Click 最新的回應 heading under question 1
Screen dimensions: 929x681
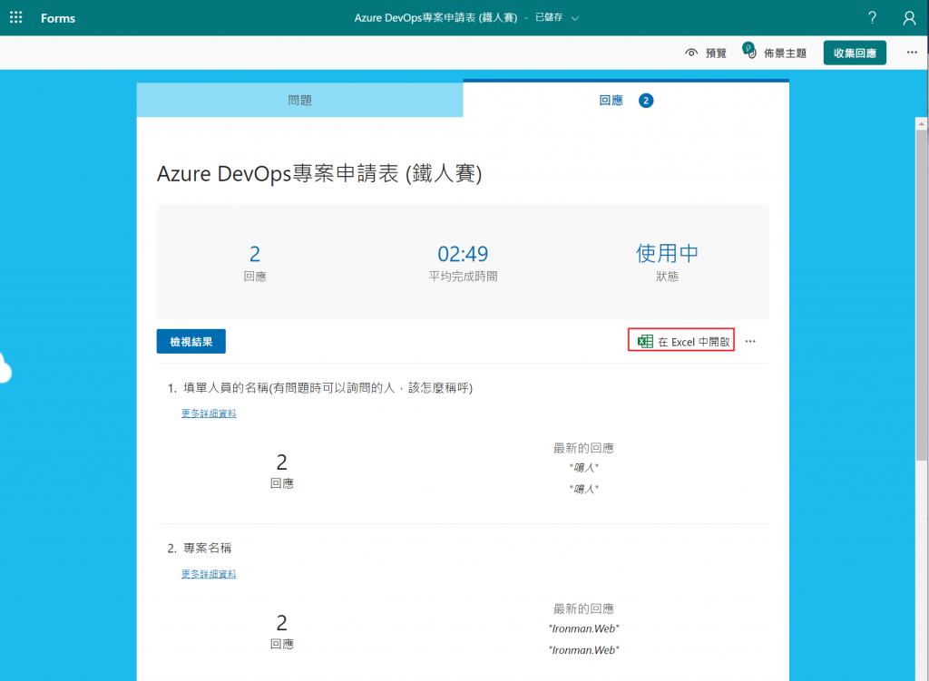(583, 448)
